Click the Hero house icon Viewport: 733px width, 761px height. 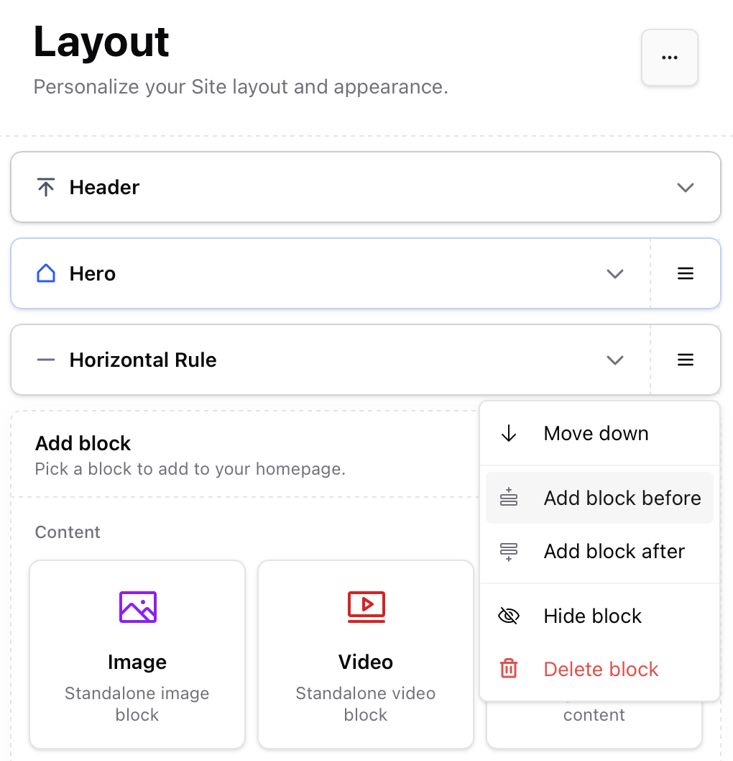45,273
